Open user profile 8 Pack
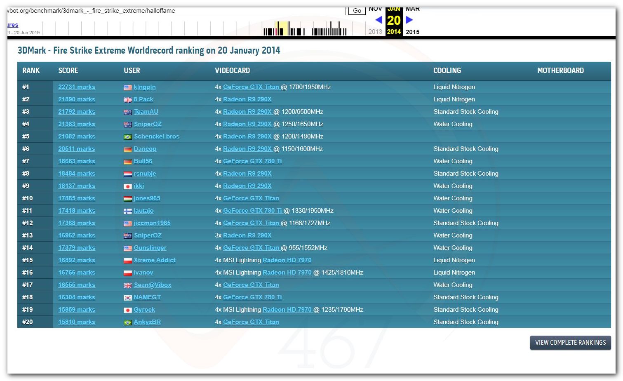 tap(143, 99)
